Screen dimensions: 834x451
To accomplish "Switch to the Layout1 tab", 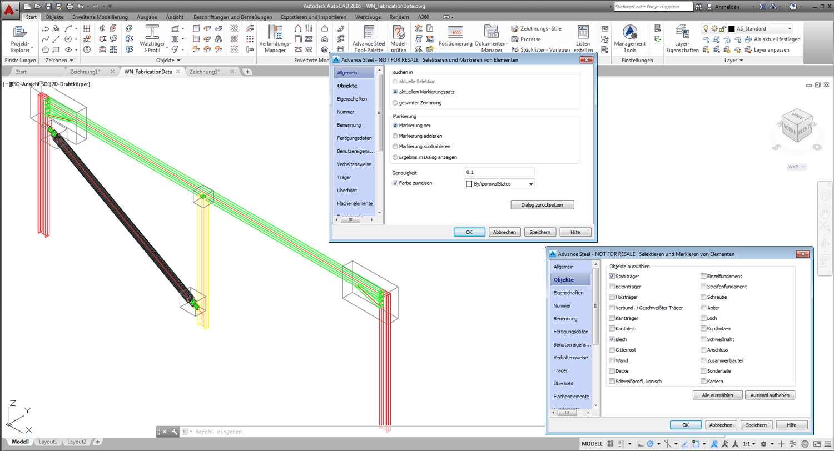I will point(47,442).
